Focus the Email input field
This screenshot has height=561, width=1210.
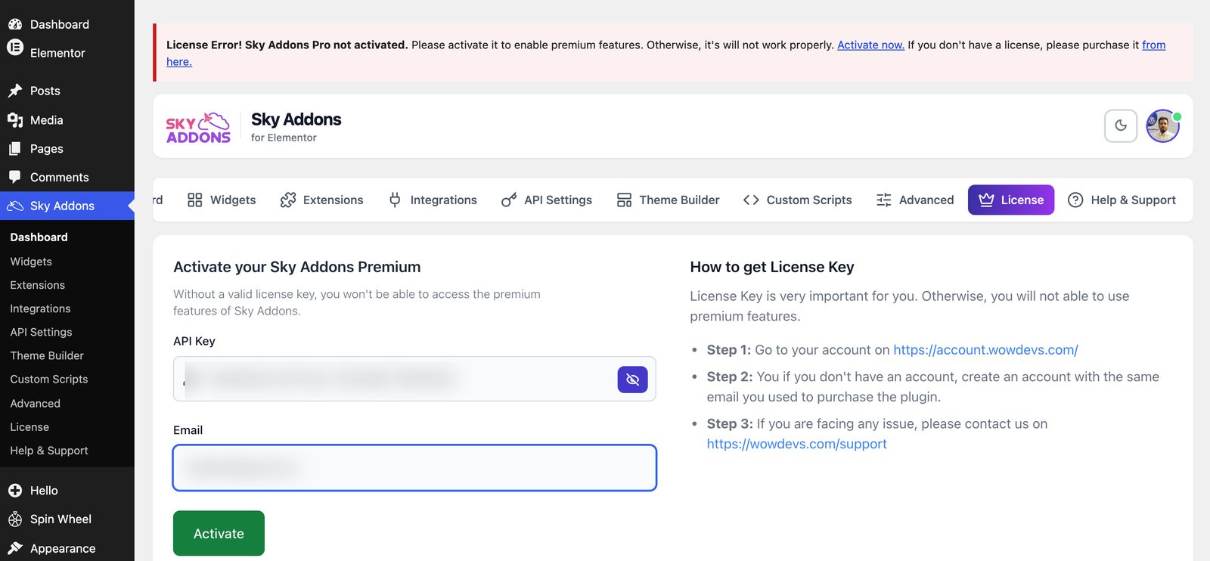414,468
